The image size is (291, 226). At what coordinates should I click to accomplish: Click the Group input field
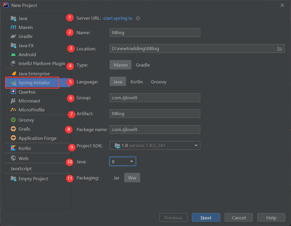[x=155, y=98]
